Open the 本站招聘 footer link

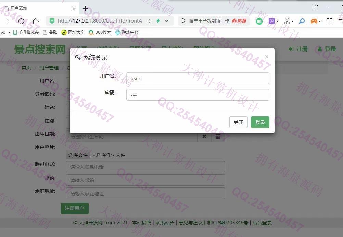pyautogui.click(x=141, y=223)
